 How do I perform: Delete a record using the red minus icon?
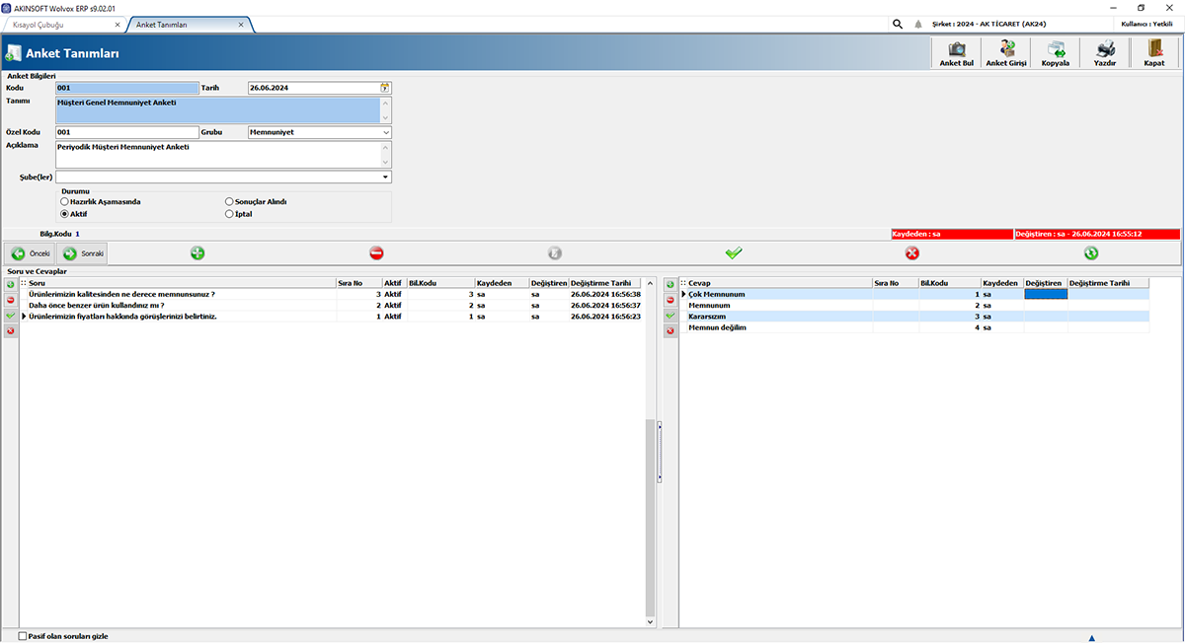point(376,252)
